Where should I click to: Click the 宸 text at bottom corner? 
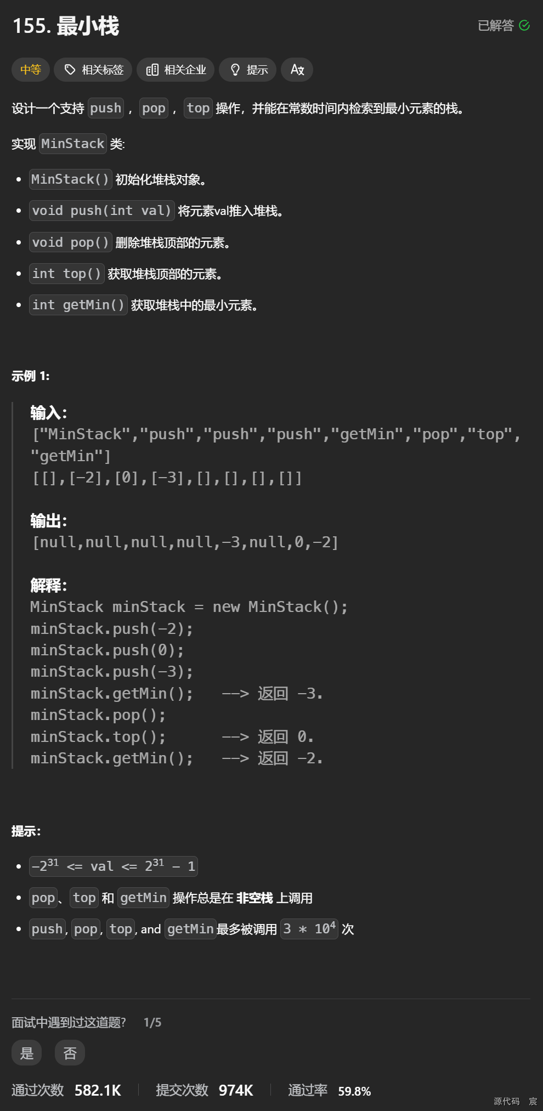pyautogui.click(x=533, y=1101)
